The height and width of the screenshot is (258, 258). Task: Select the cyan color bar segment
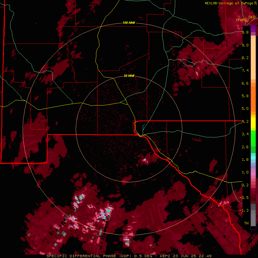[253, 158]
